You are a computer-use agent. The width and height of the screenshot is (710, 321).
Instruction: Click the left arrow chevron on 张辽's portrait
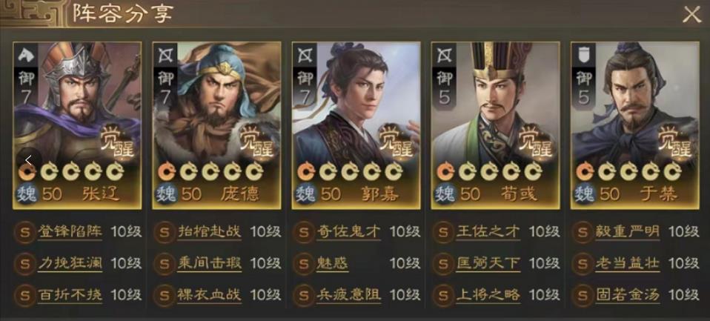[28, 160]
